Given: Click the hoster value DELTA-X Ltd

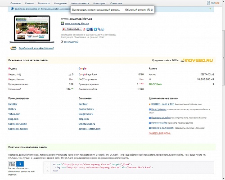Looking at the screenshot, I should coord(207,74).
